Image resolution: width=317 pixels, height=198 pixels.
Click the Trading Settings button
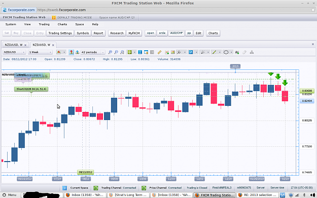(x=60, y=33)
